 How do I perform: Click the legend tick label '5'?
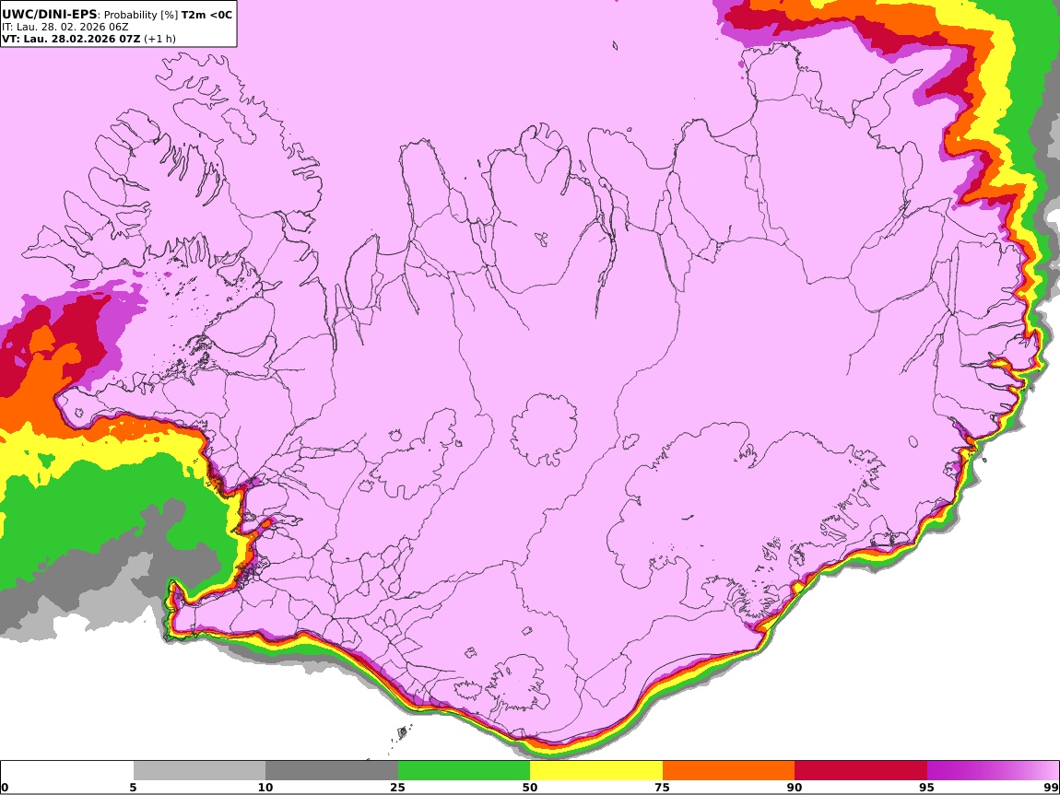coord(133,787)
